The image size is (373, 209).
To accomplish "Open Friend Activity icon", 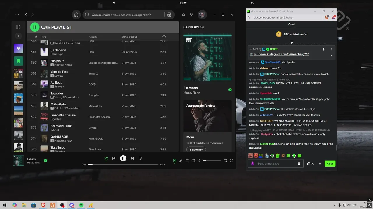I will tap(191, 15).
